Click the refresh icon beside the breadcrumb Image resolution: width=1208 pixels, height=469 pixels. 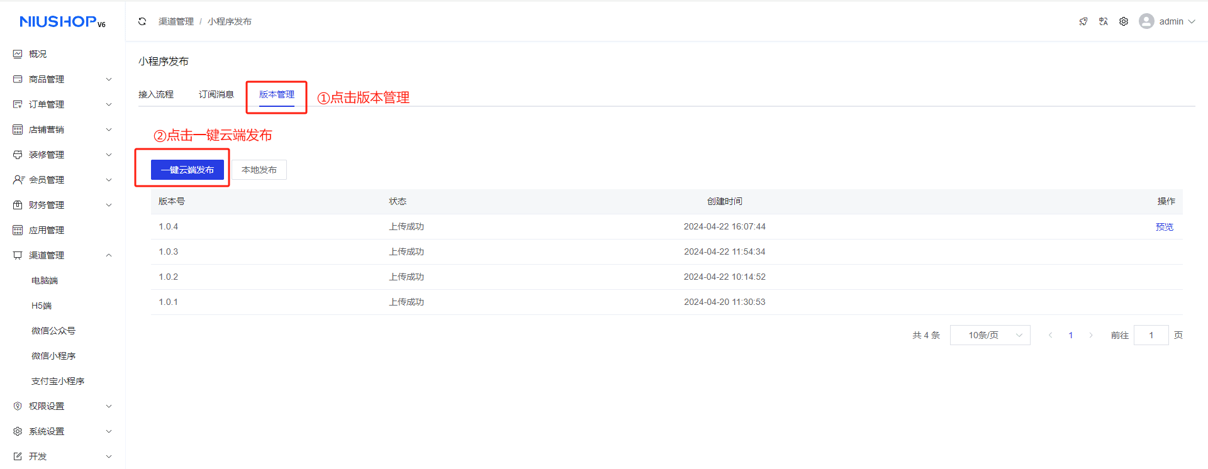click(x=142, y=21)
